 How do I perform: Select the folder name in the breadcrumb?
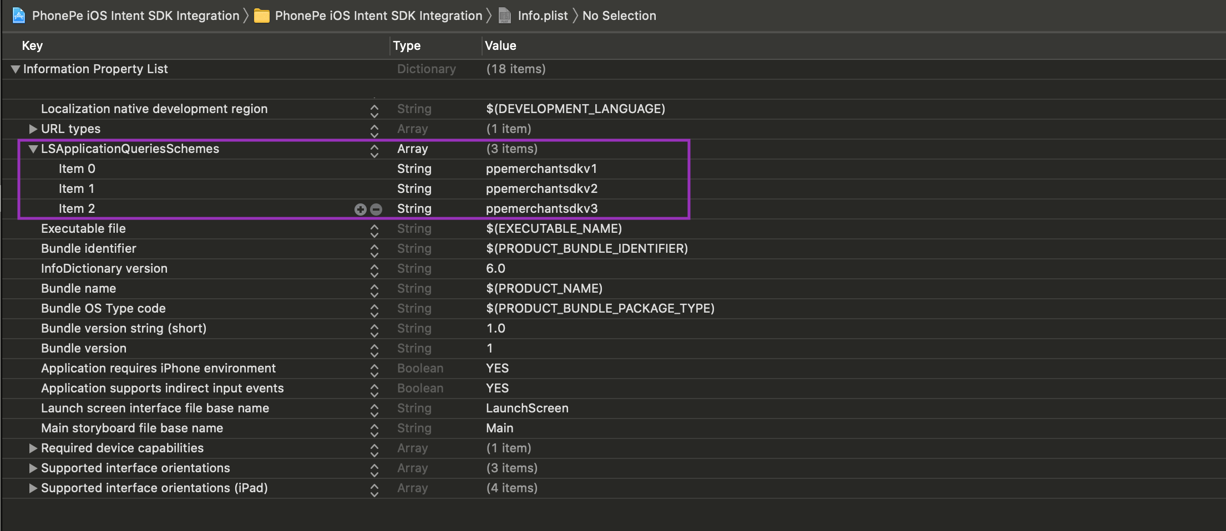click(x=379, y=16)
